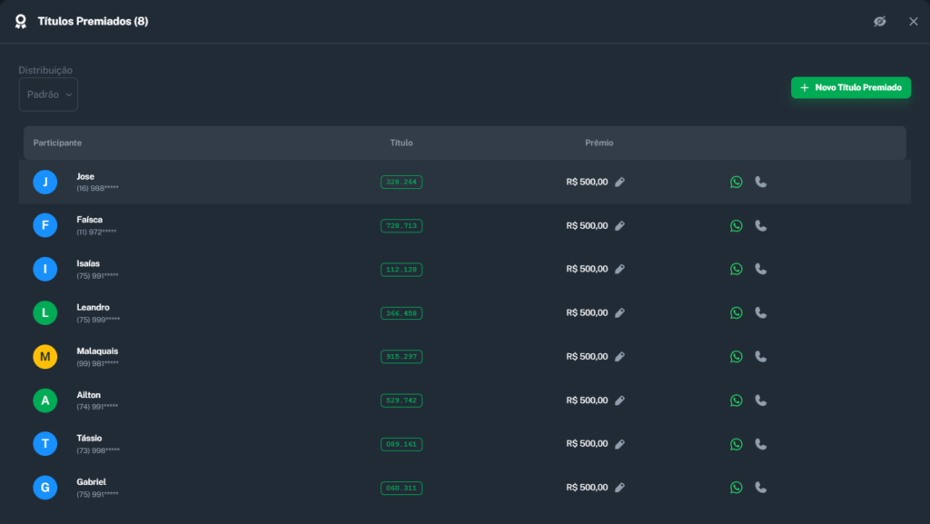Viewport: 930px width, 524px height.
Task: Edit the prize amount for Isaías
Action: coord(619,269)
